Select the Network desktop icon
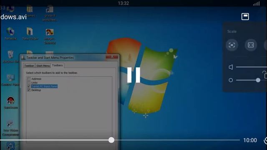 10,34
